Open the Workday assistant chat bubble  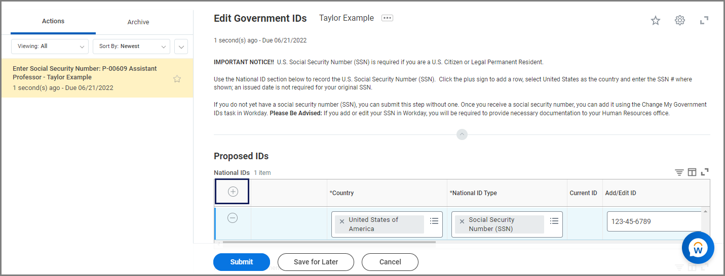(698, 248)
